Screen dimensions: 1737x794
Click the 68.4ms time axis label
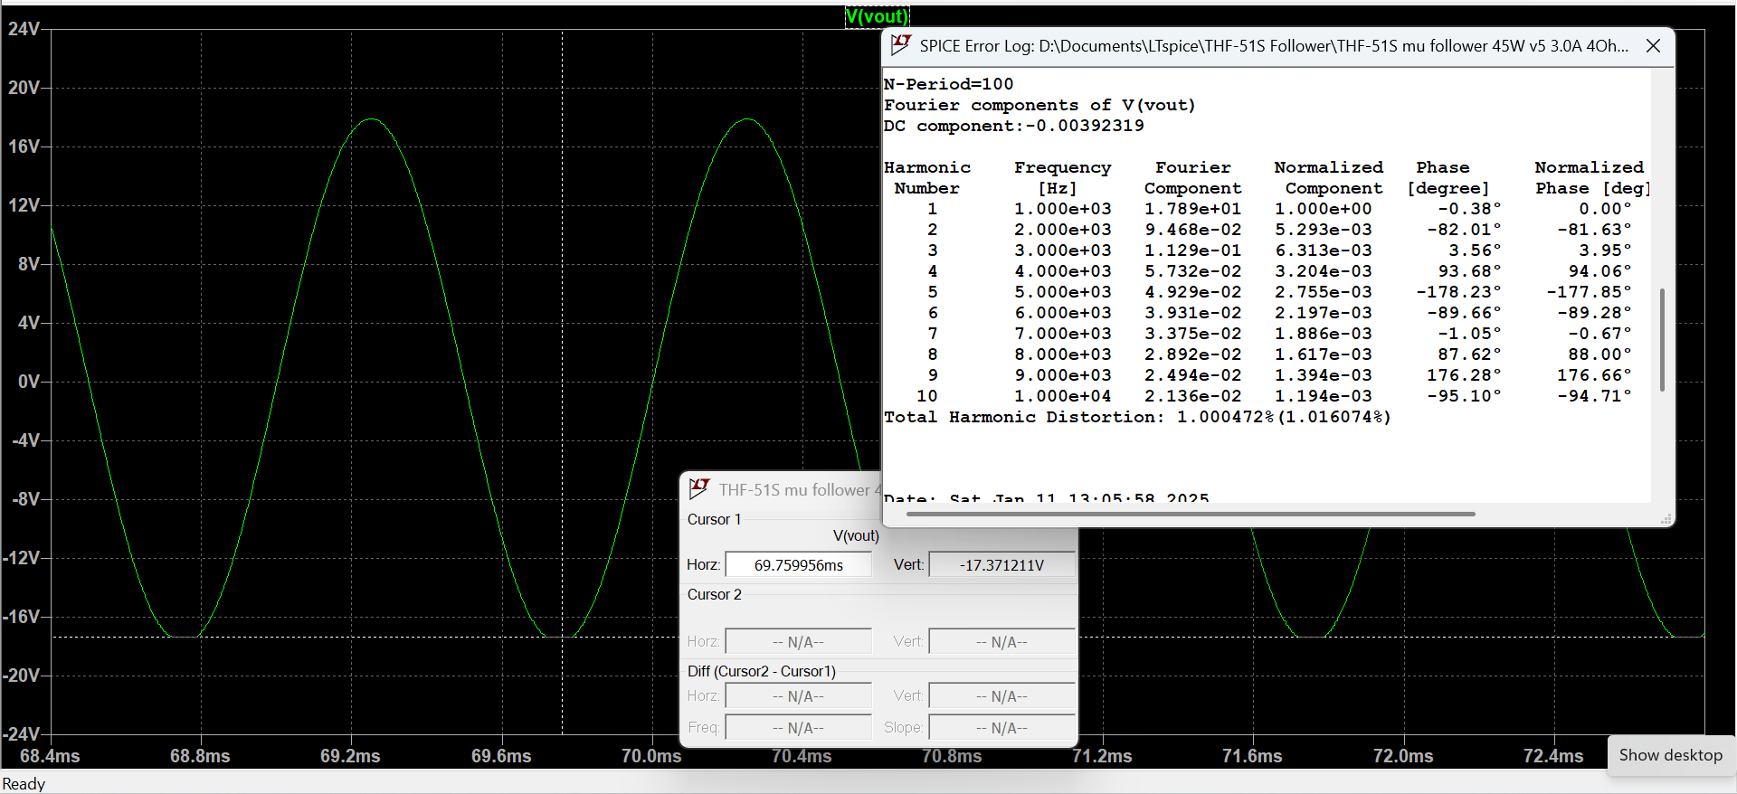[x=50, y=756]
